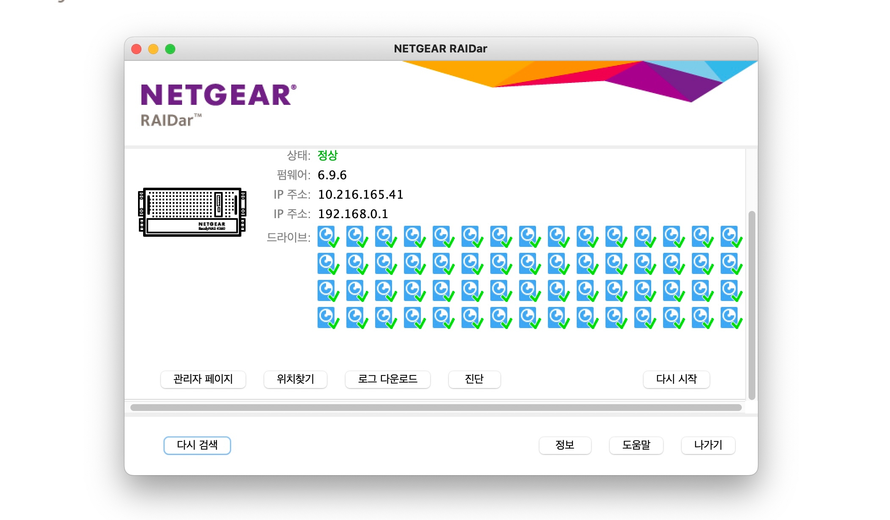The image size is (890, 520).
Task: Click the firmware version 6.9.6
Action: coord(332,175)
